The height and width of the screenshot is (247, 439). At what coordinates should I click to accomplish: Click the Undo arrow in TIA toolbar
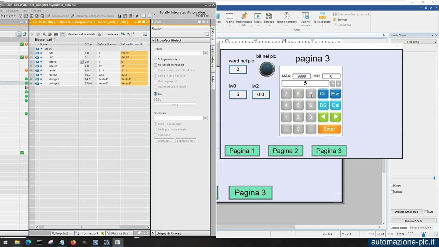pyautogui.click(x=3, y=16)
